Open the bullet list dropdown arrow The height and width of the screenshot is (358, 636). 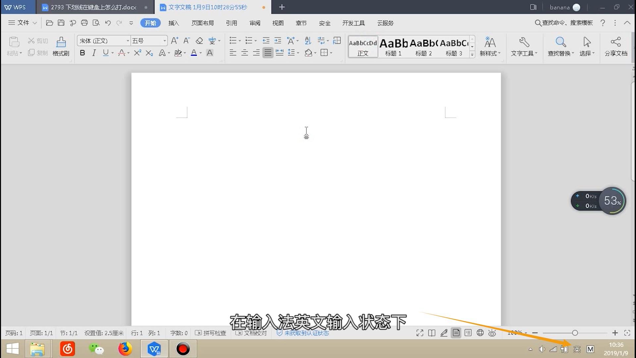point(240,41)
